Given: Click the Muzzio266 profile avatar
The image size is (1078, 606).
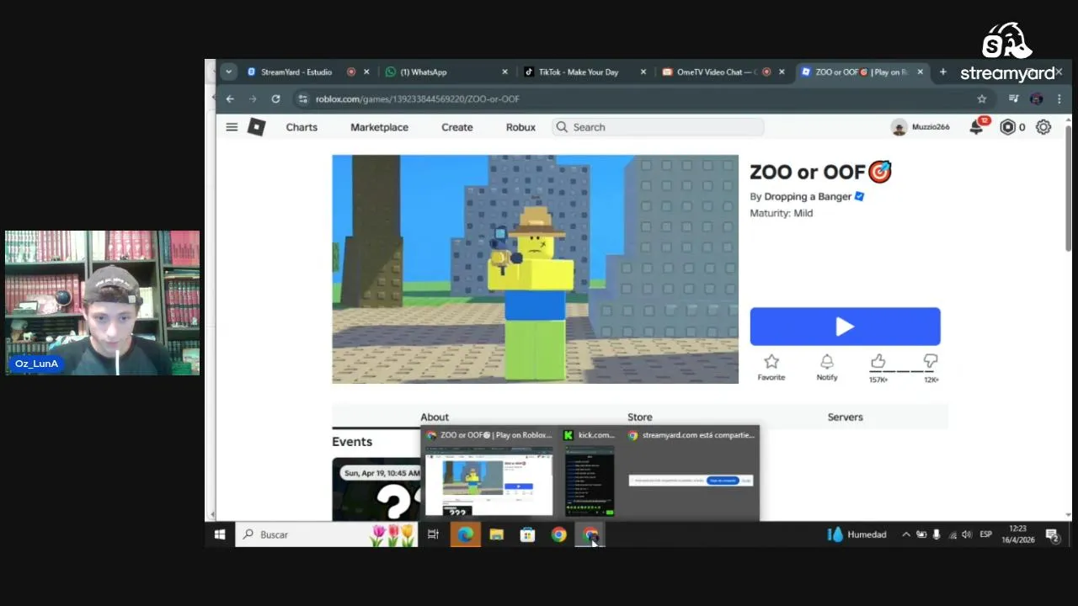Looking at the screenshot, I should click(899, 127).
